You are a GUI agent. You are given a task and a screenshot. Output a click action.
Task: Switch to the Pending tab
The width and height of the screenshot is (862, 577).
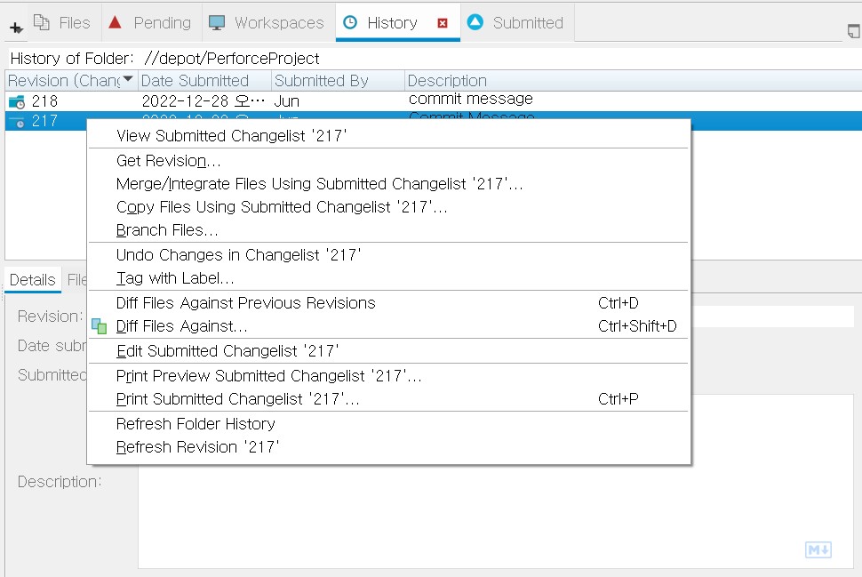pos(149,23)
